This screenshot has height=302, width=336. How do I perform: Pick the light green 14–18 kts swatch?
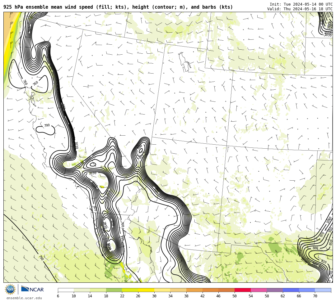coord(98,290)
